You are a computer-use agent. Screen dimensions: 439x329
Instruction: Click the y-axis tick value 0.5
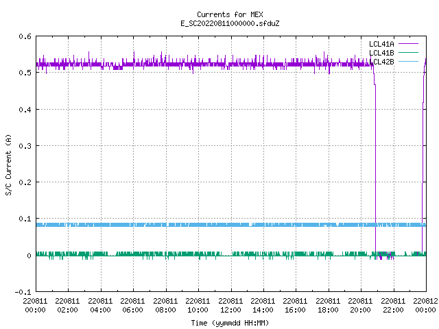(25, 73)
